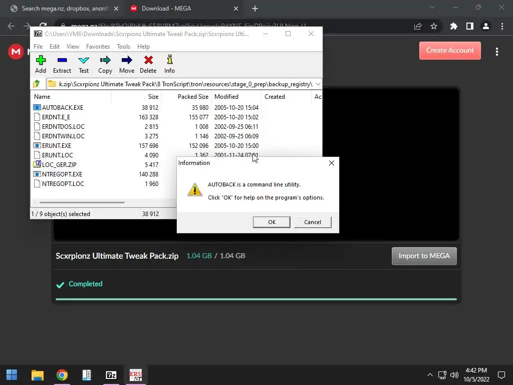Click OK in the Information dialog

272,222
